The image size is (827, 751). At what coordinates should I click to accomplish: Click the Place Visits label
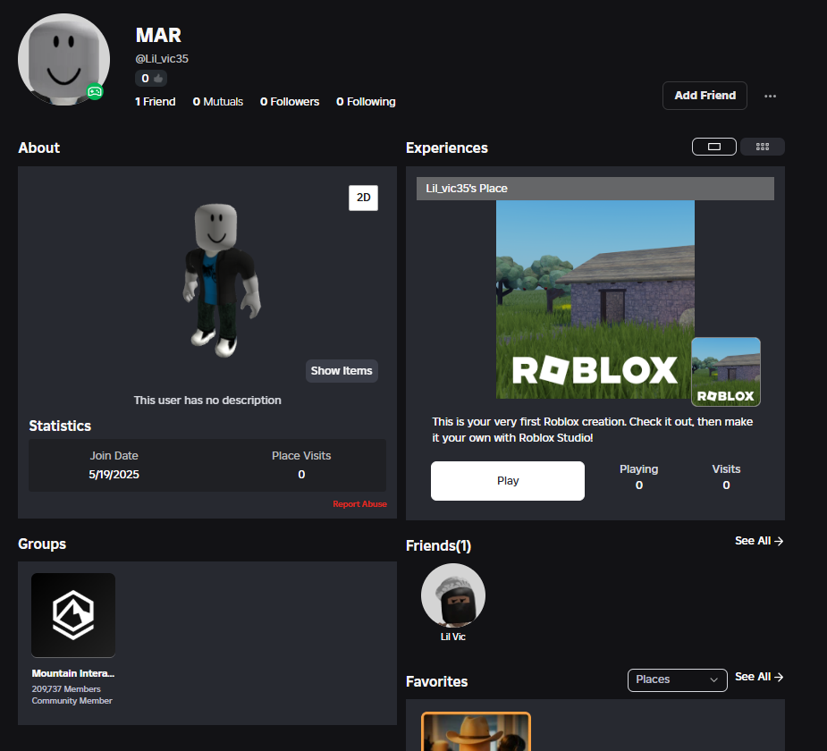coord(301,456)
